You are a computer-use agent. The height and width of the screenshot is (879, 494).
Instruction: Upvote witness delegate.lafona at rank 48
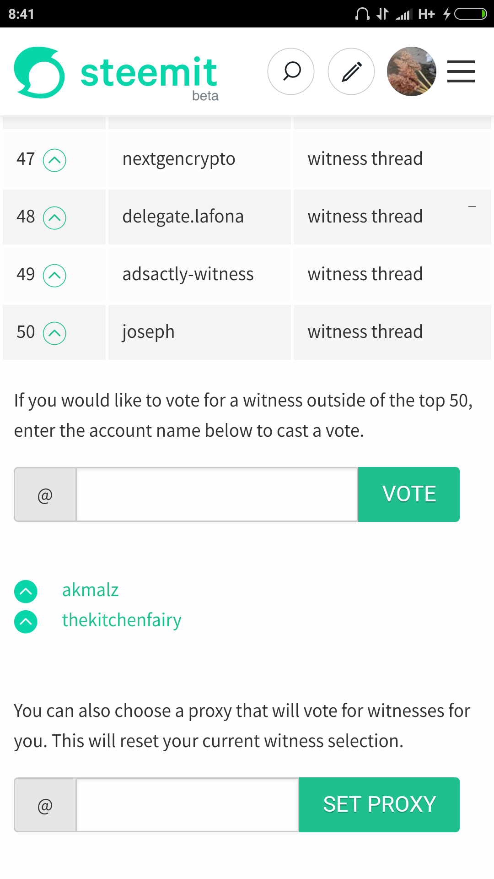tap(54, 218)
